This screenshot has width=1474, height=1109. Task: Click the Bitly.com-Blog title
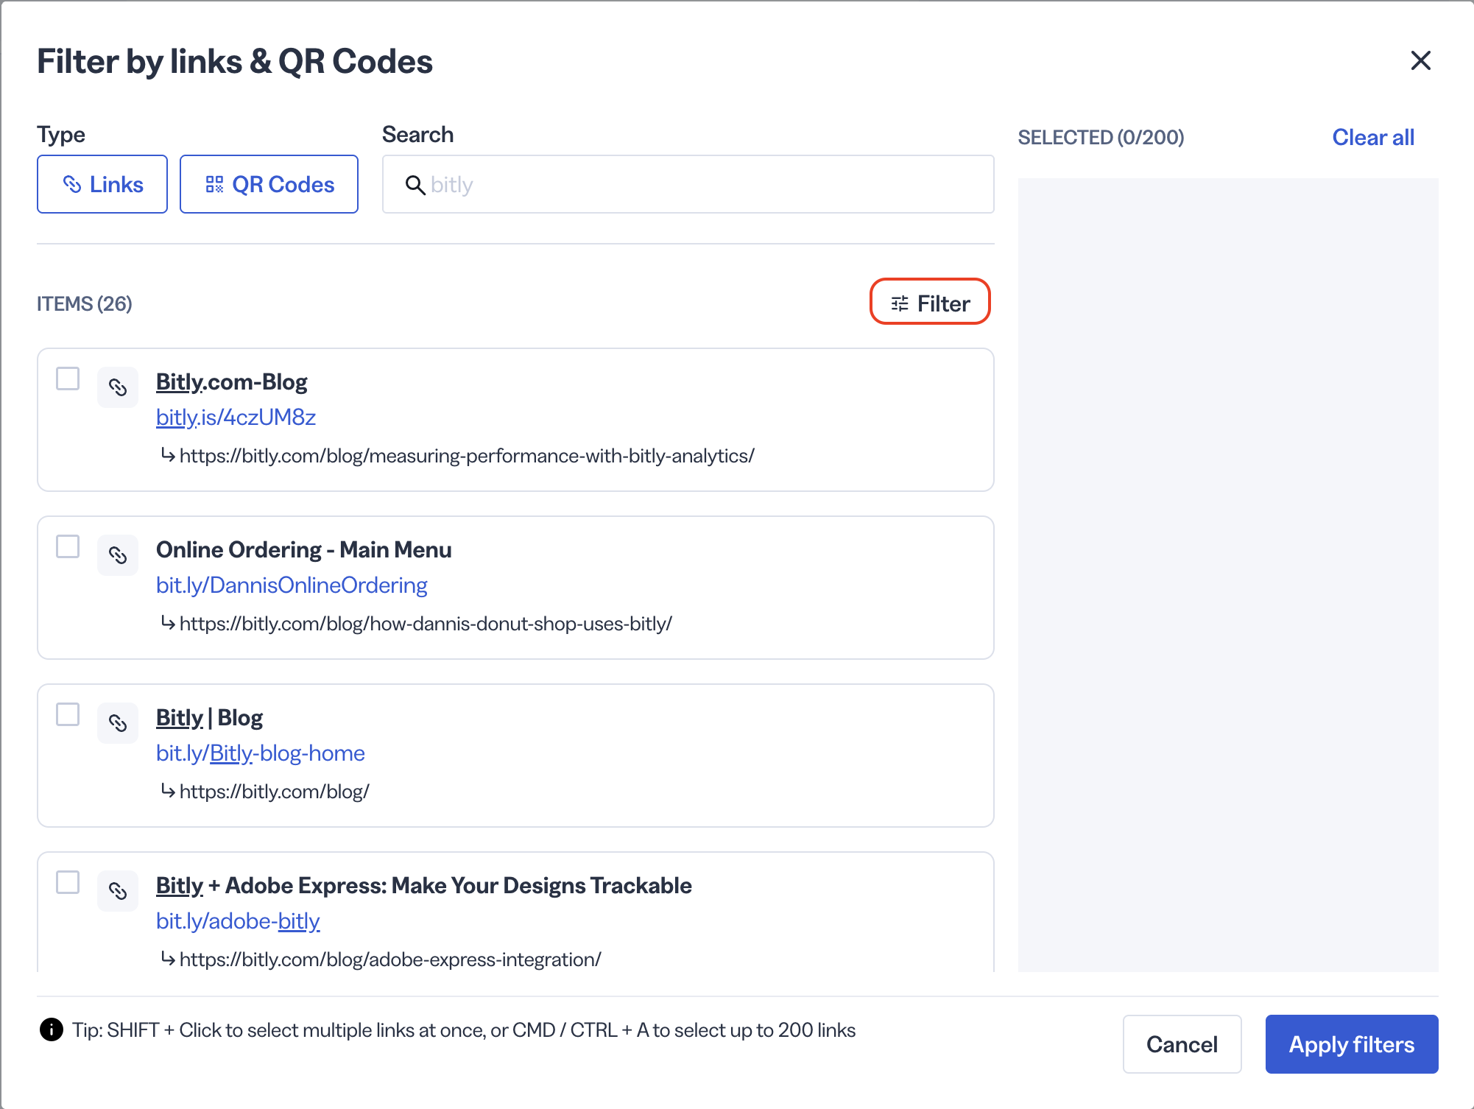point(232,382)
